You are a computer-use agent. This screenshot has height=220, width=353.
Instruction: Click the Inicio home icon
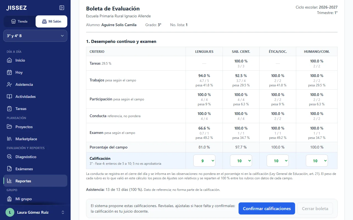pyautogui.click(x=9, y=60)
